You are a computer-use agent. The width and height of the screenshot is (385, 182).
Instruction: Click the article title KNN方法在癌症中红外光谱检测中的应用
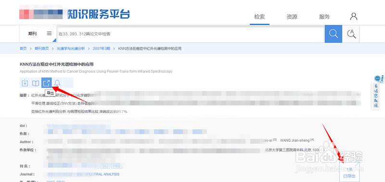56,64
